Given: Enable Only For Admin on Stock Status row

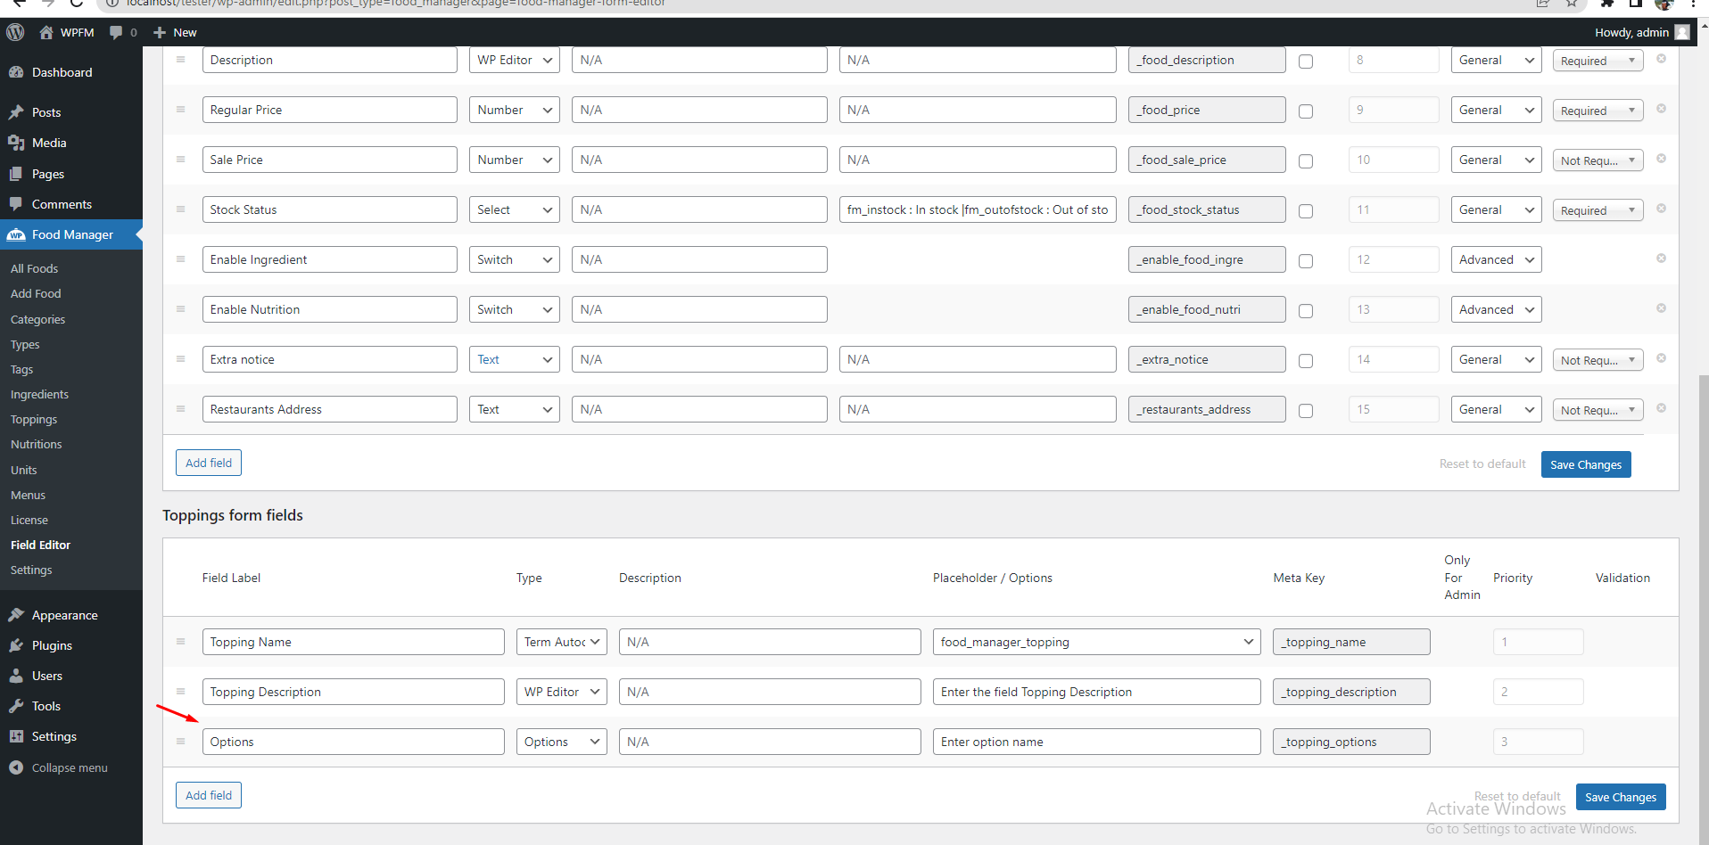Looking at the screenshot, I should tap(1306, 211).
